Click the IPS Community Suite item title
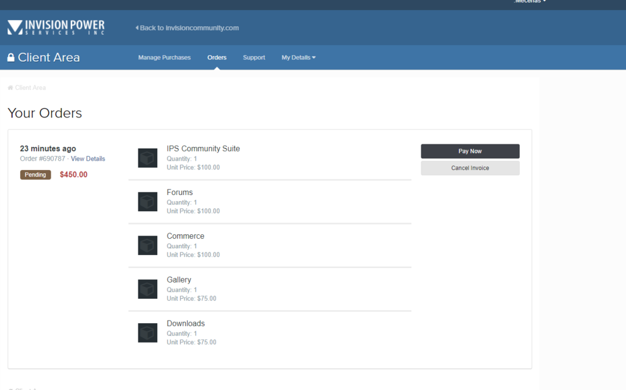Screen dimensions: 626x390 coord(203,149)
